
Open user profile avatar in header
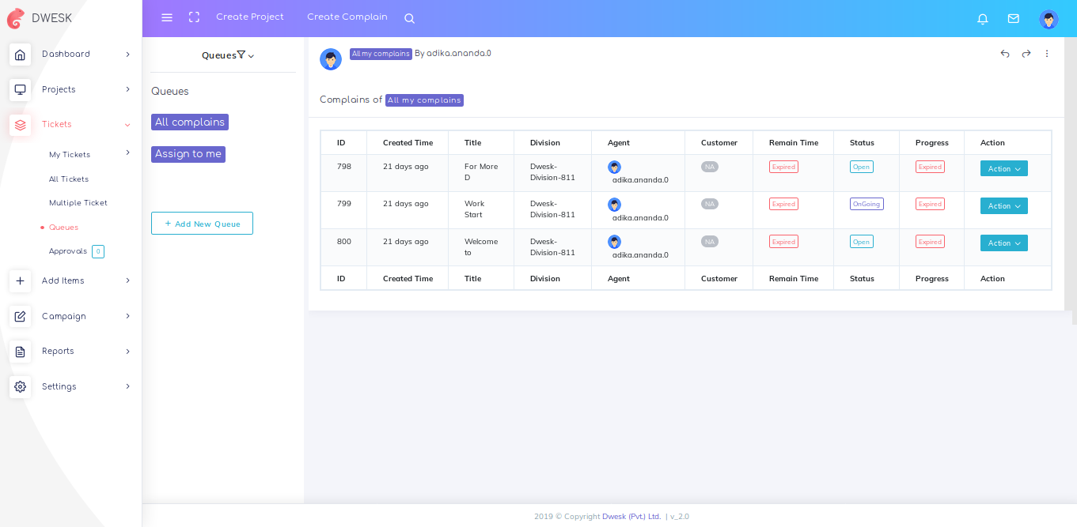tap(1049, 19)
